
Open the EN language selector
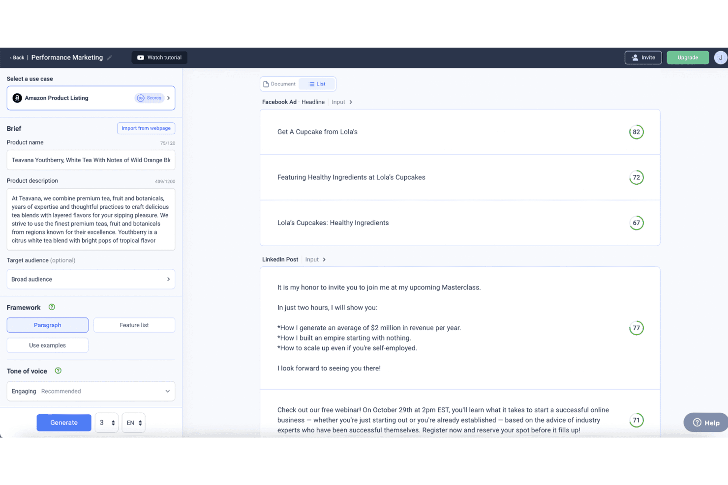coord(133,423)
